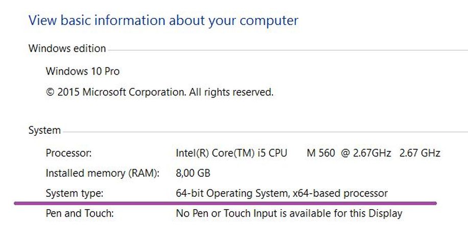Click the 'Intel(R) Core(TM) i5 CPU' text
Screen dimensions: 468x230
tap(231, 153)
